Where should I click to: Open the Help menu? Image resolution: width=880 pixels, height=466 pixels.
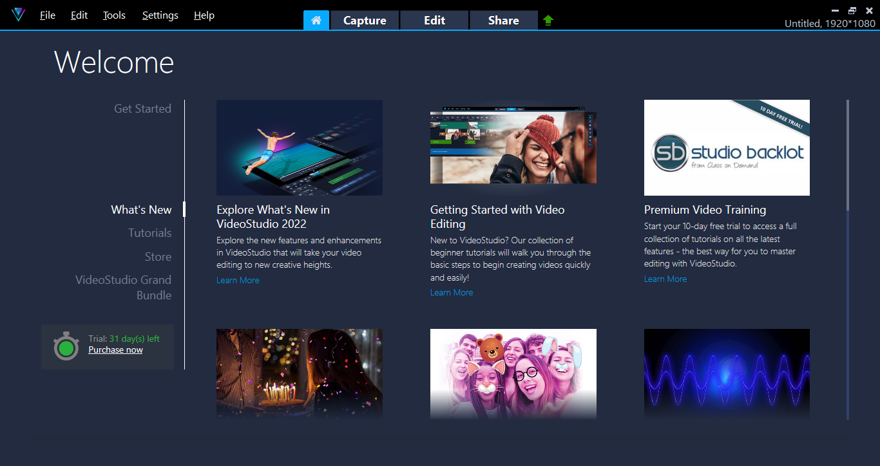(204, 15)
